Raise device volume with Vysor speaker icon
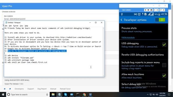The width and height of the screenshot is (173, 97). [x=157, y=10]
